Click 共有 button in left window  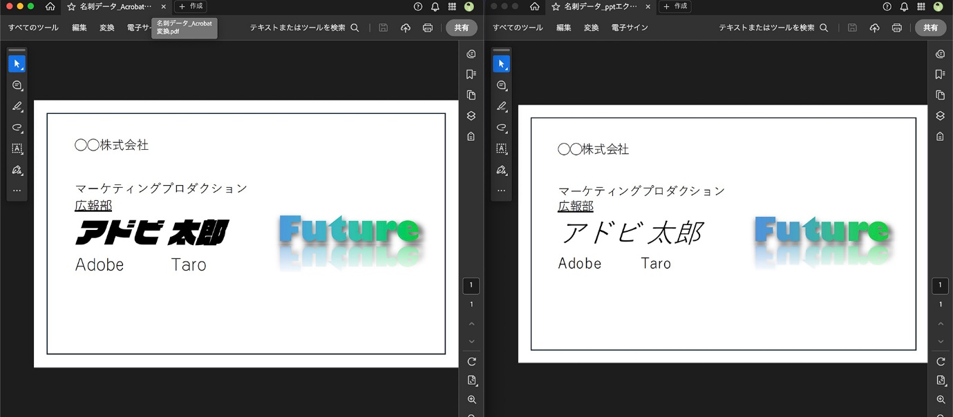(461, 28)
